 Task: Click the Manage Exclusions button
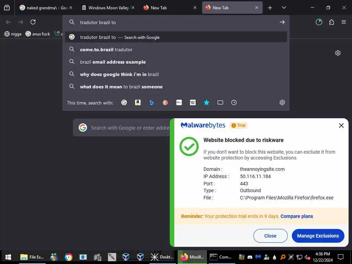(318, 236)
